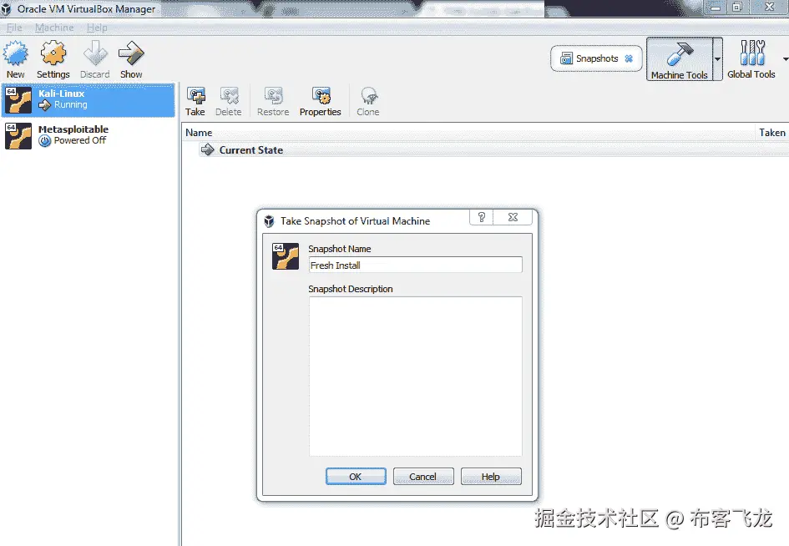The width and height of the screenshot is (789, 546).
Task: Click the Clone icon
Action: [368, 95]
